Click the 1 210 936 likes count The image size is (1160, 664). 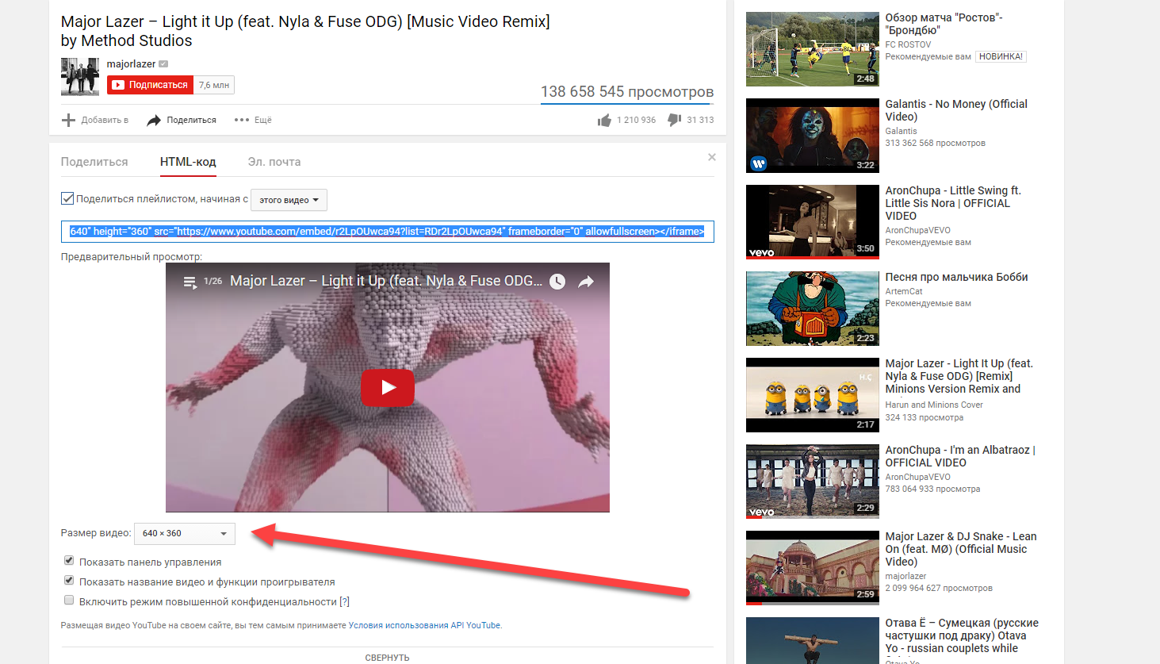[637, 120]
